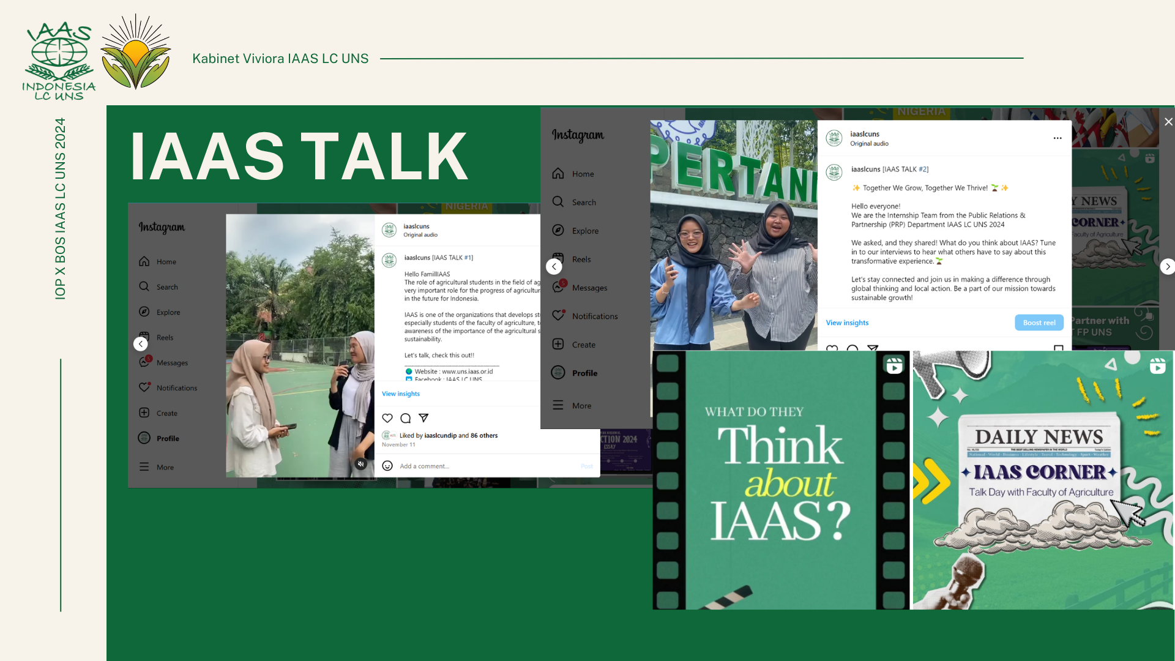This screenshot has width=1175, height=661.
Task: Click the iaaslcuns avatar in the IAAS TALK #2 post header
Action: tap(834, 138)
